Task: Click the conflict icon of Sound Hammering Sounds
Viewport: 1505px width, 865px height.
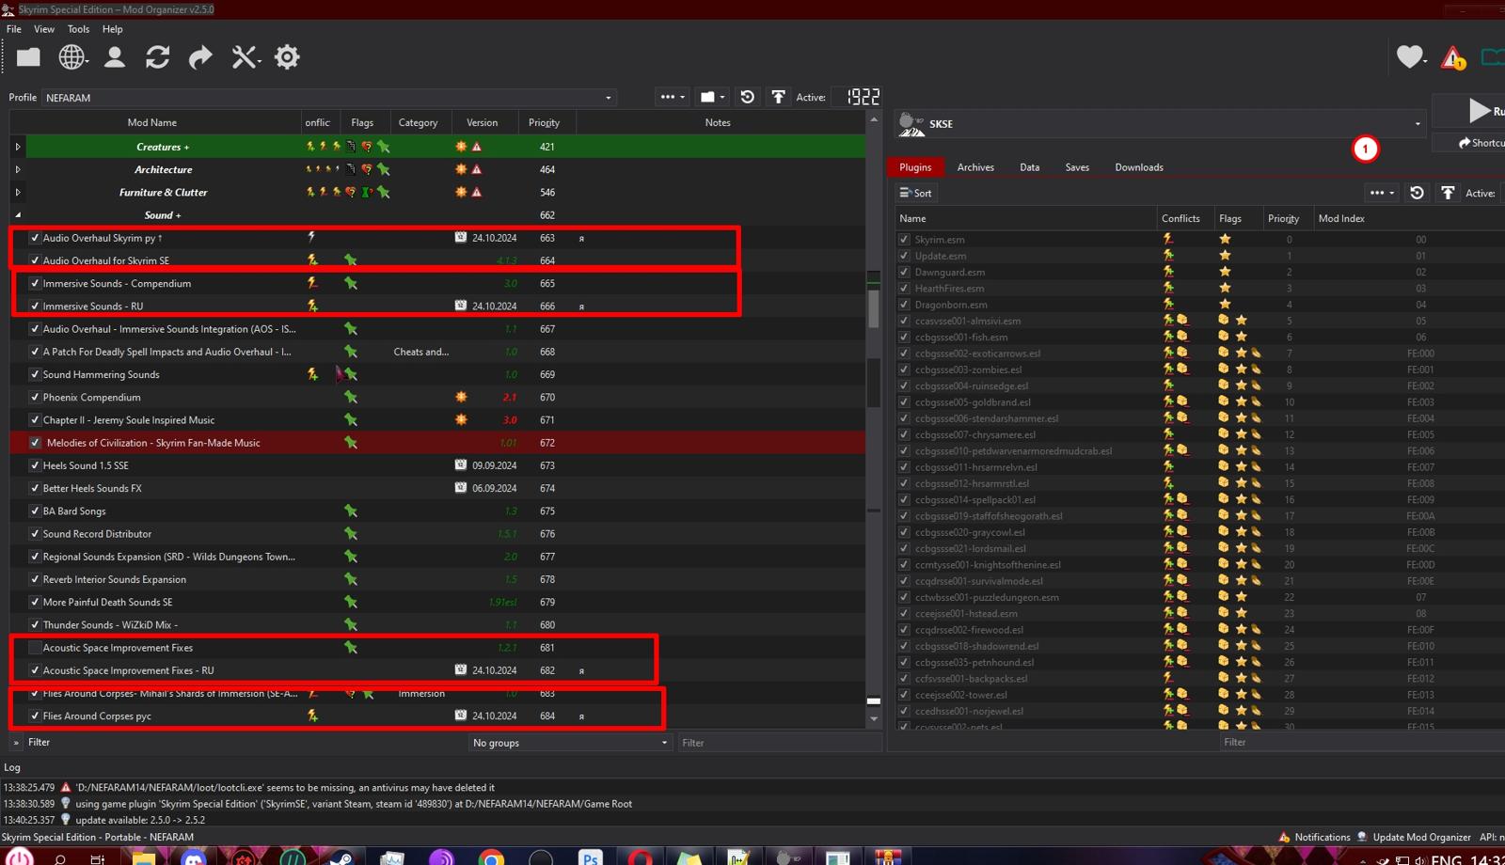Action: click(312, 374)
